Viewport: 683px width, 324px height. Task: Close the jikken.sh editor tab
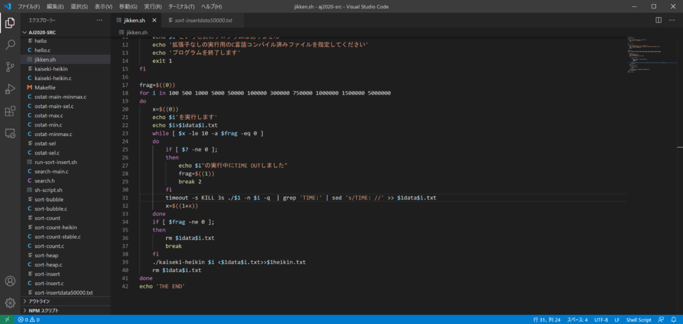[x=155, y=21]
